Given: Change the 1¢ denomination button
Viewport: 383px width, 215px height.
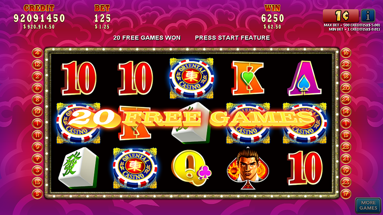Looking at the screenshot, I should coord(341,16).
